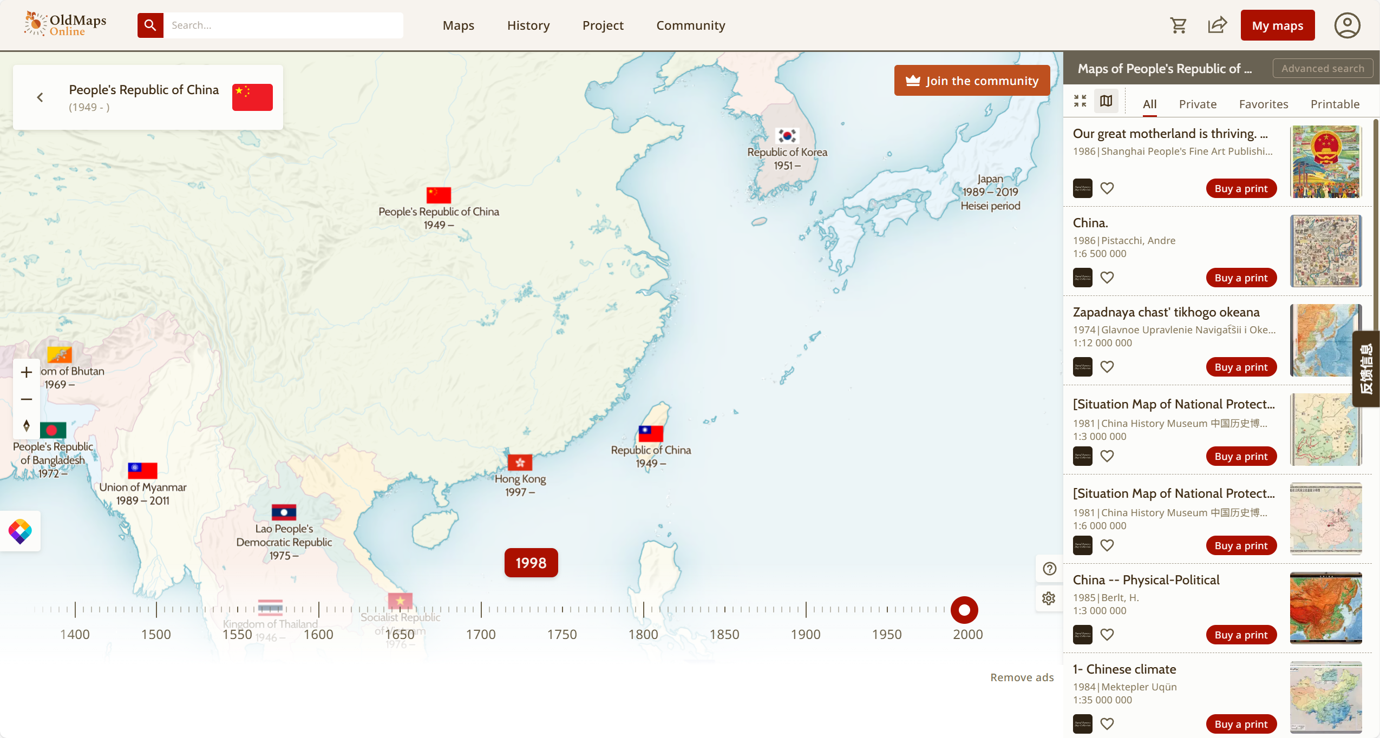Click the help question-mark icon on the map
This screenshot has height=738, width=1380.
[1049, 569]
